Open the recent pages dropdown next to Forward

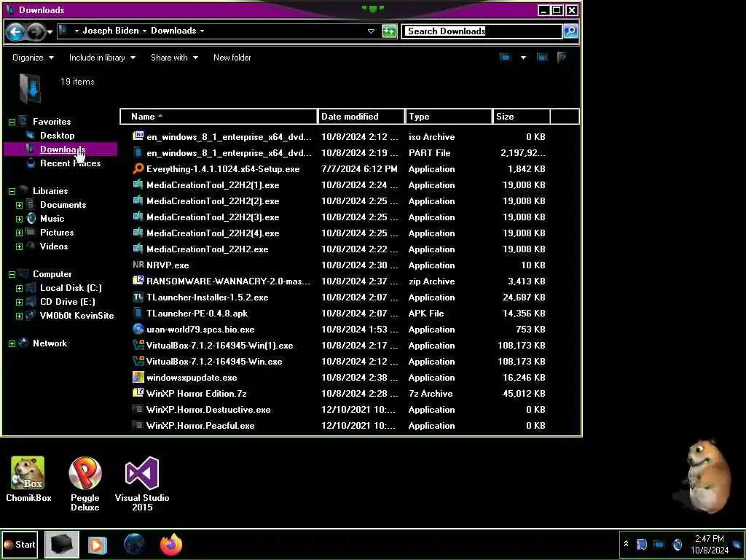50,32
